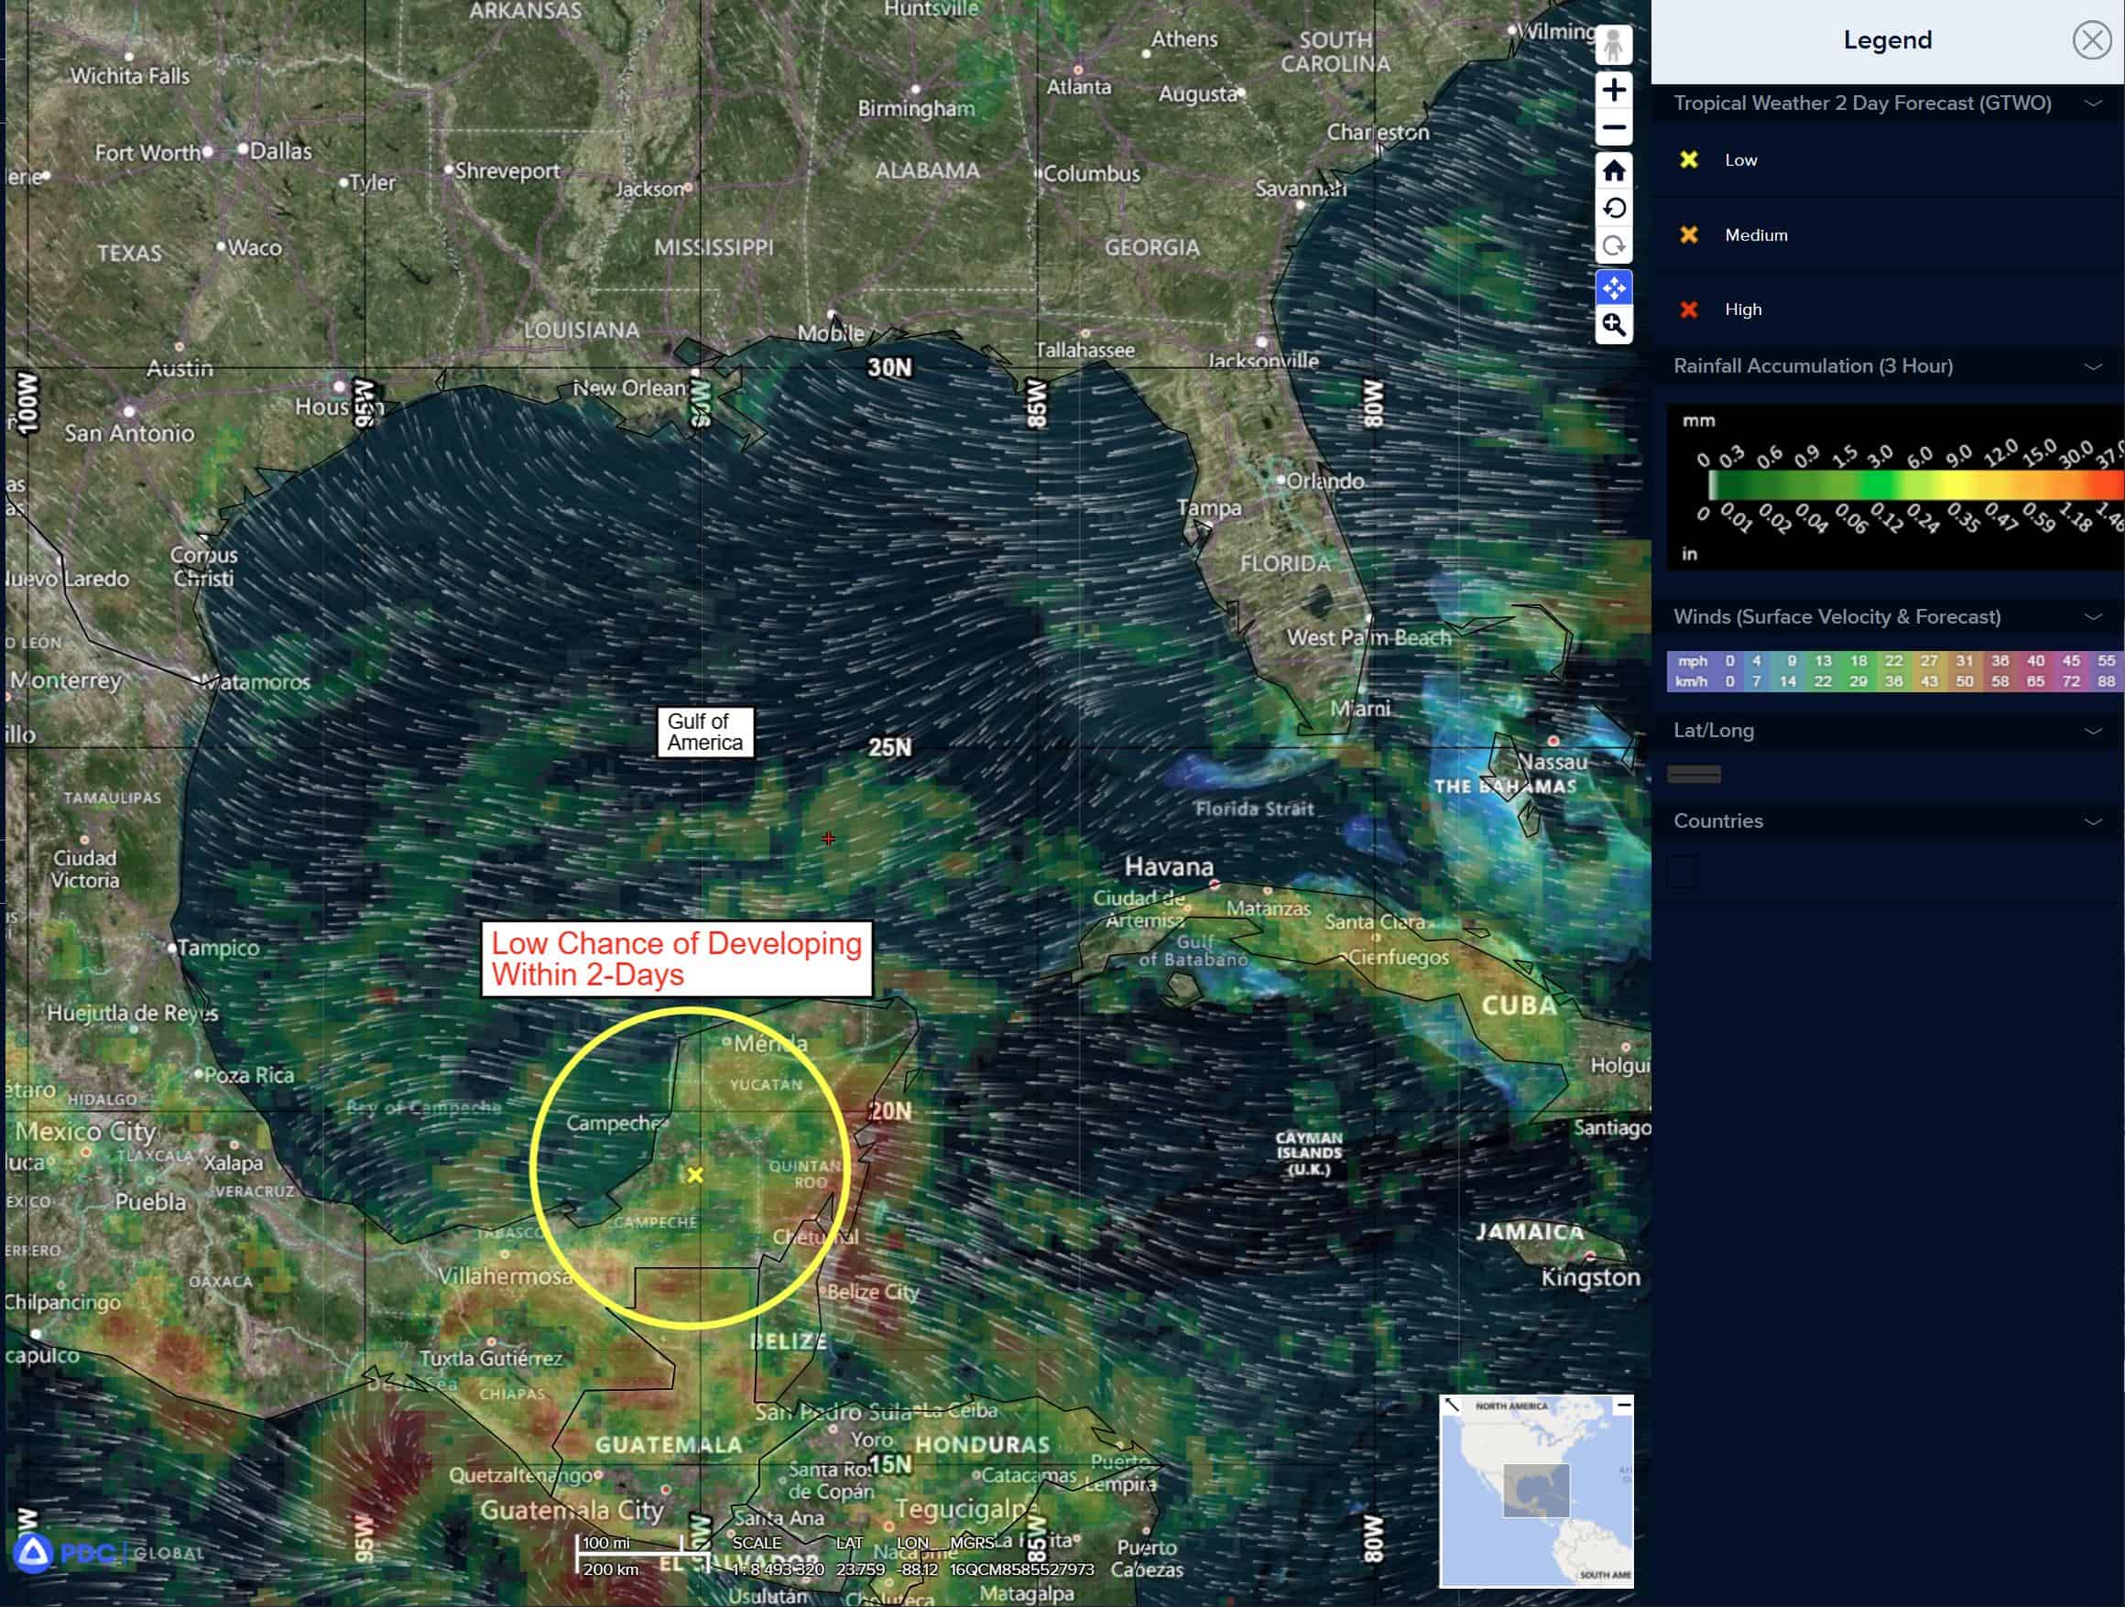Click the zoom out minus button
Screen dimensions: 2125x1607
(x=1614, y=128)
